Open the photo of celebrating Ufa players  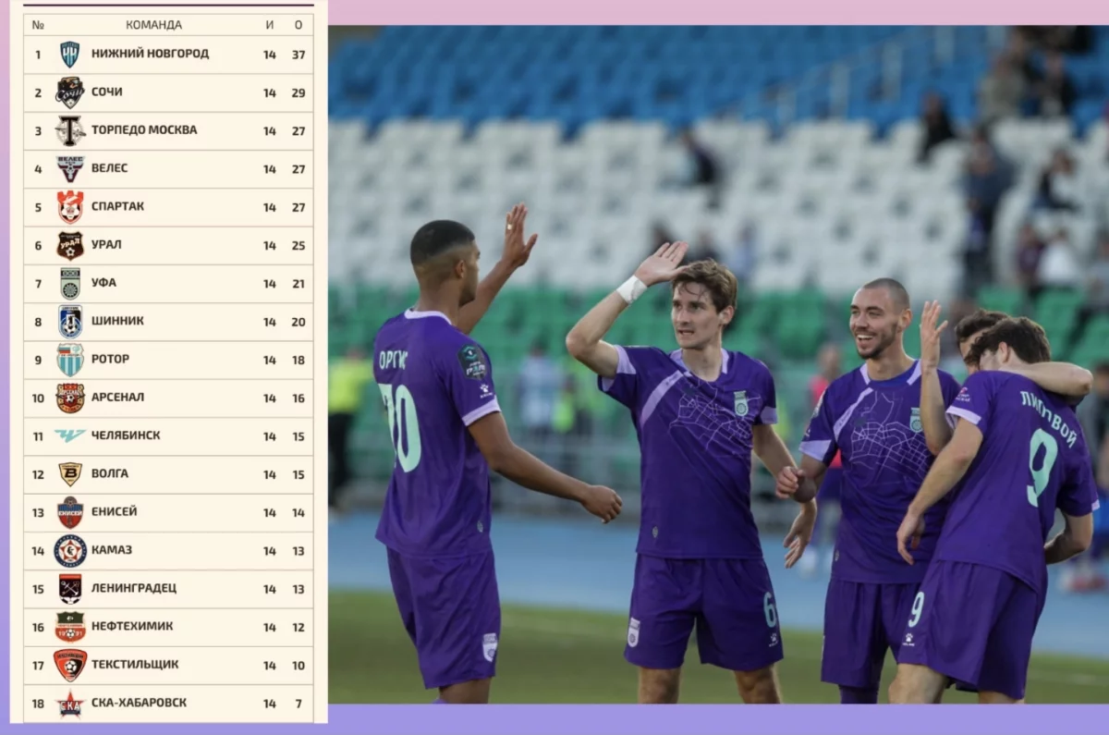pos(719,364)
